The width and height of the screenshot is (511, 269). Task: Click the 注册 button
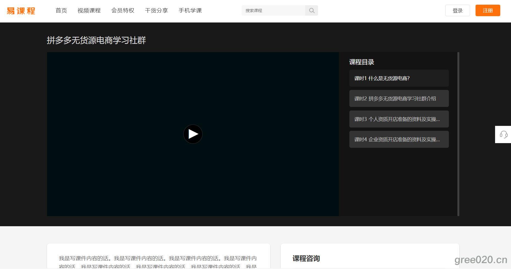point(488,10)
